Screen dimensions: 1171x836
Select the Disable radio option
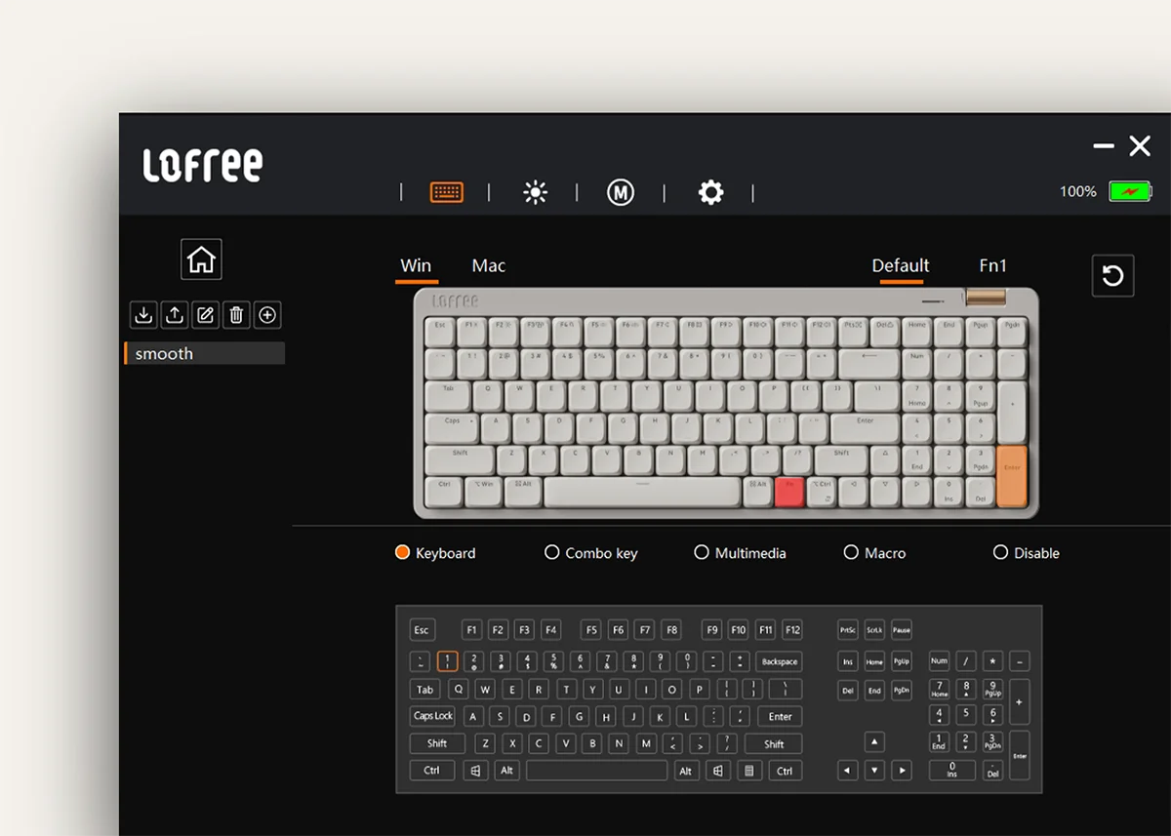click(1000, 553)
